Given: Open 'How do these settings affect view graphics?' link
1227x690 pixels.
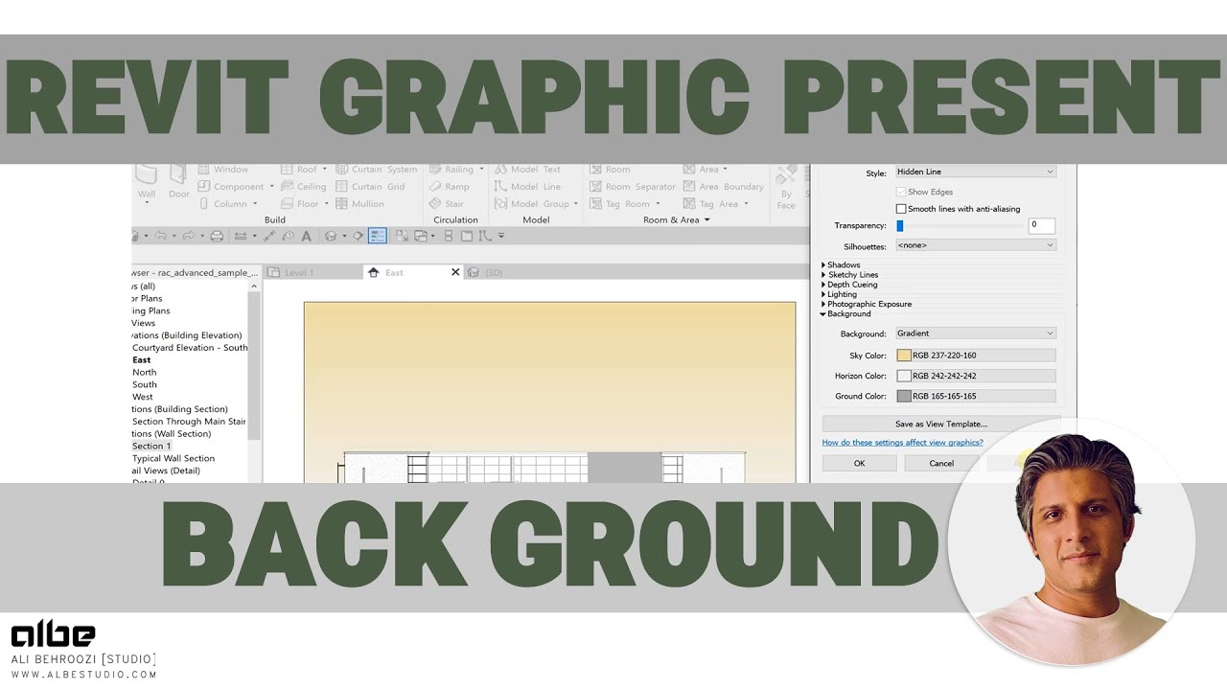Looking at the screenshot, I should (x=903, y=443).
